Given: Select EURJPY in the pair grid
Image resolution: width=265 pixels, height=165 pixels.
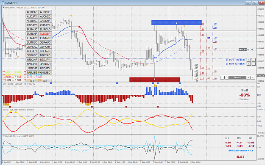Looking at the screenshot, I should [32, 38].
